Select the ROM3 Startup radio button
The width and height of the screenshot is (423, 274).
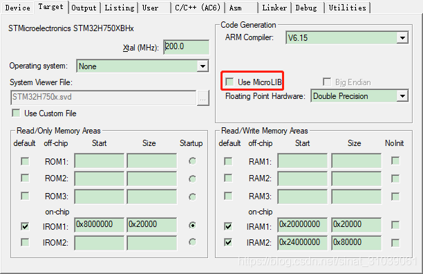pyautogui.click(x=193, y=197)
